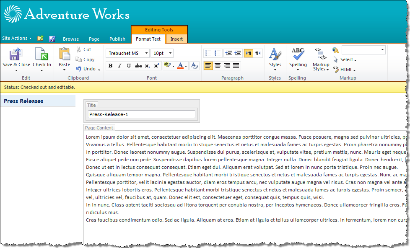Click the Save & Close icon
The image size is (410, 248).
[16, 54]
